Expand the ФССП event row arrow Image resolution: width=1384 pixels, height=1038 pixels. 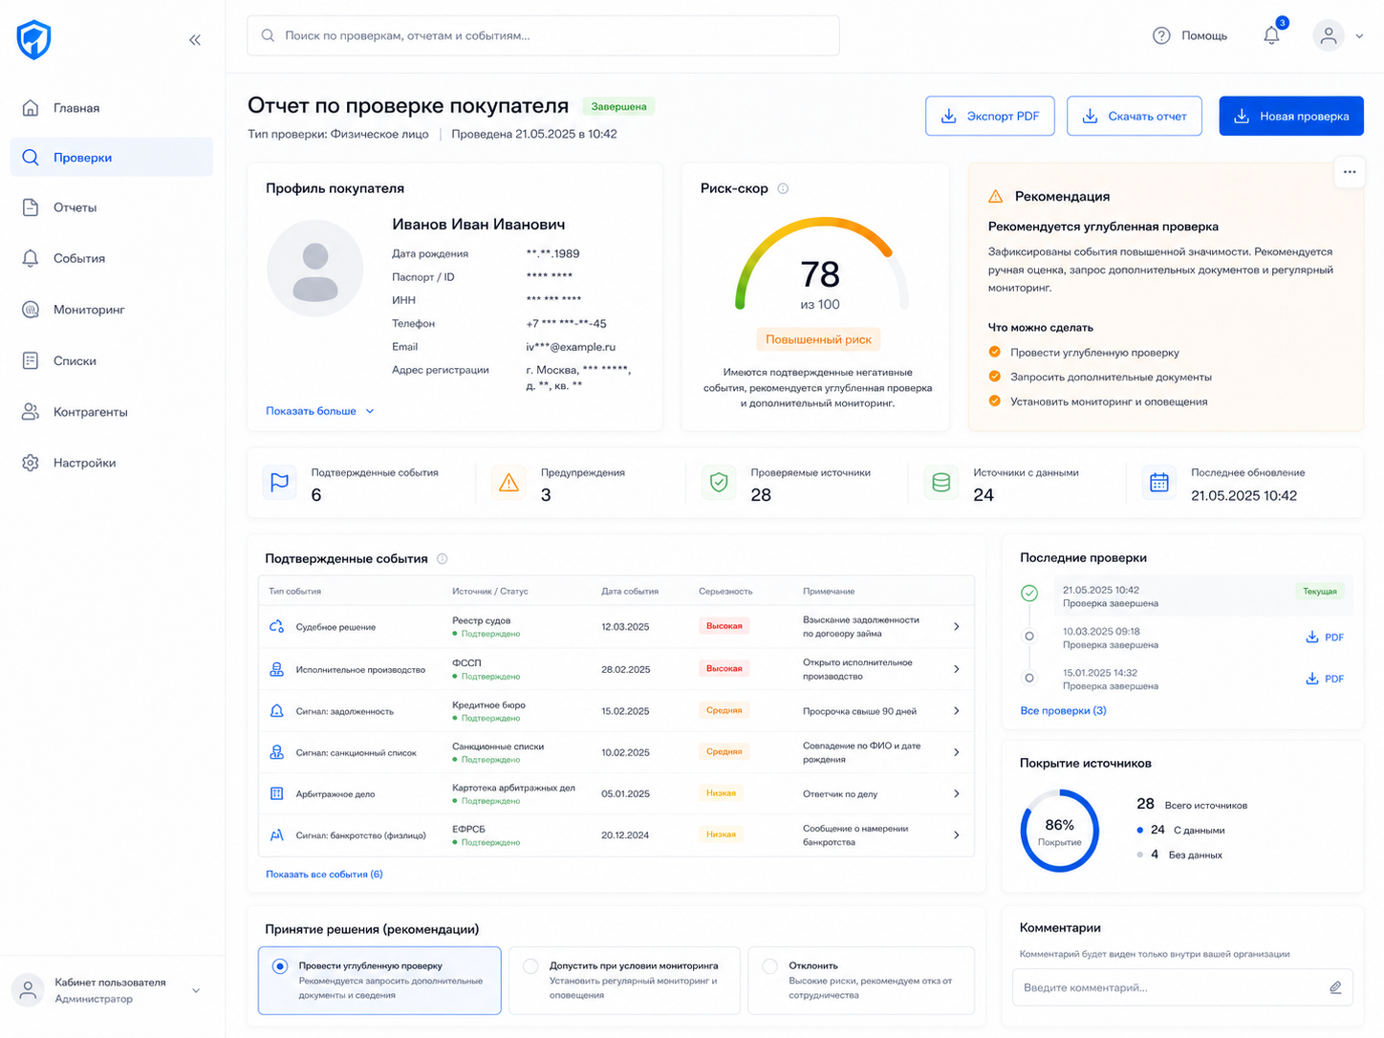coord(956,669)
